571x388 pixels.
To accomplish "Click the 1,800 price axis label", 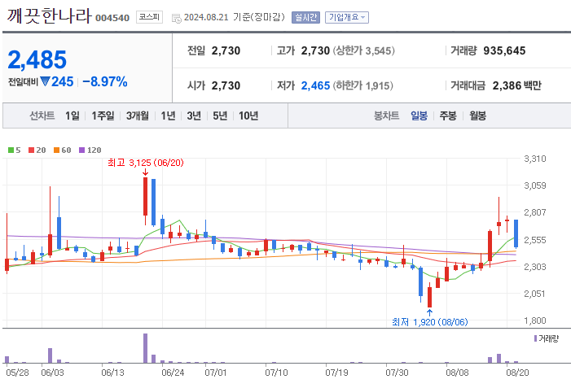I will [535, 320].
